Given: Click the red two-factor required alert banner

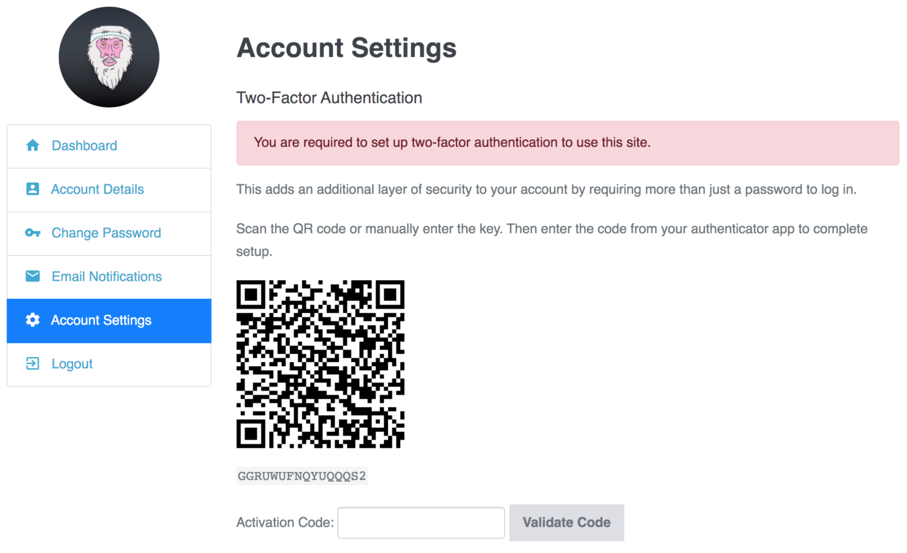Looking at the screenshot, I should click(x=568, y=143).
